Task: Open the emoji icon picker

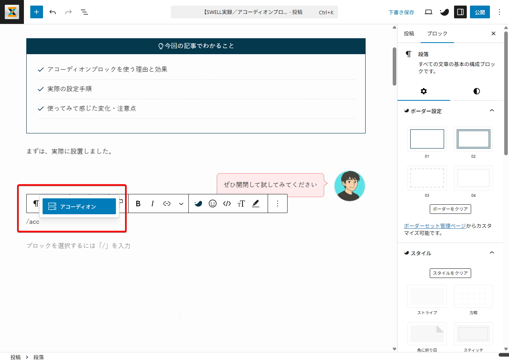Action: (x=213, y=204)
